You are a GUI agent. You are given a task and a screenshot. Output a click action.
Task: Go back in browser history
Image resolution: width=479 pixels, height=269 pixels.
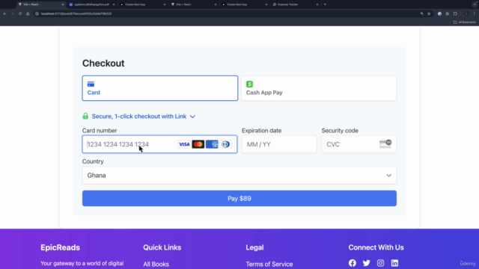point(4,13)
